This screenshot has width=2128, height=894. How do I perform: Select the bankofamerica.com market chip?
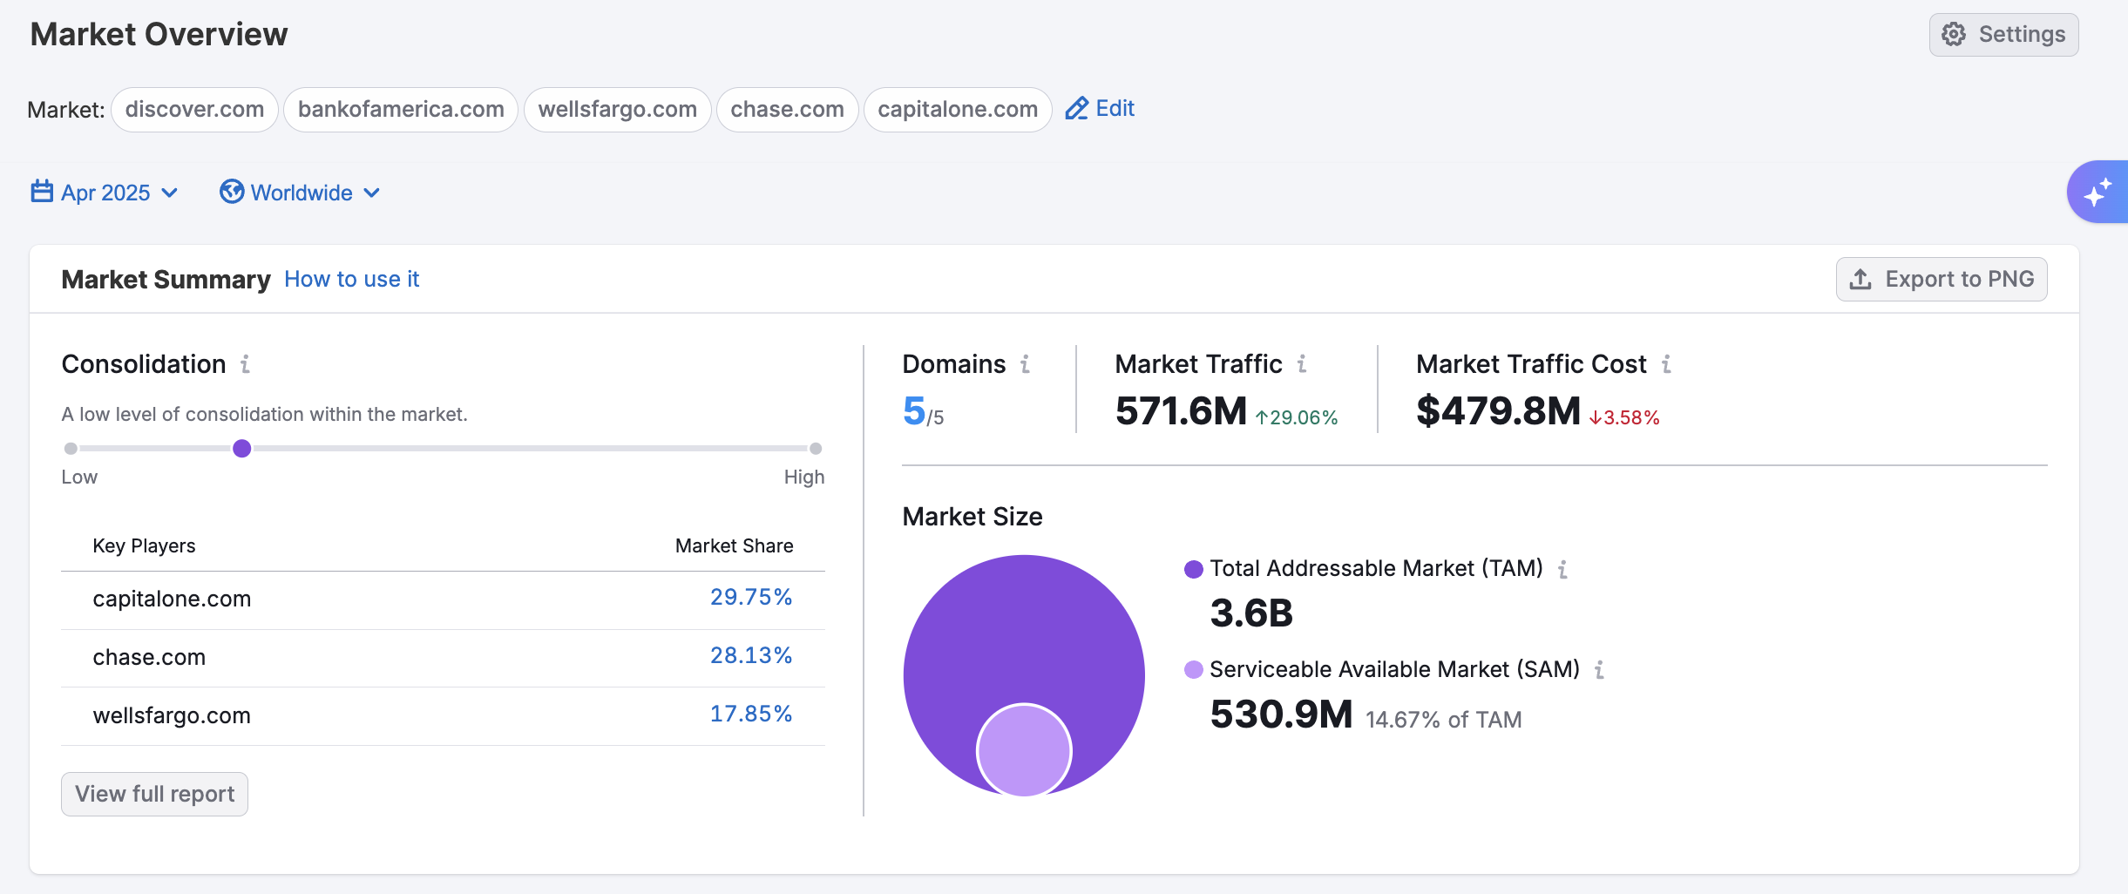point(401,110)
